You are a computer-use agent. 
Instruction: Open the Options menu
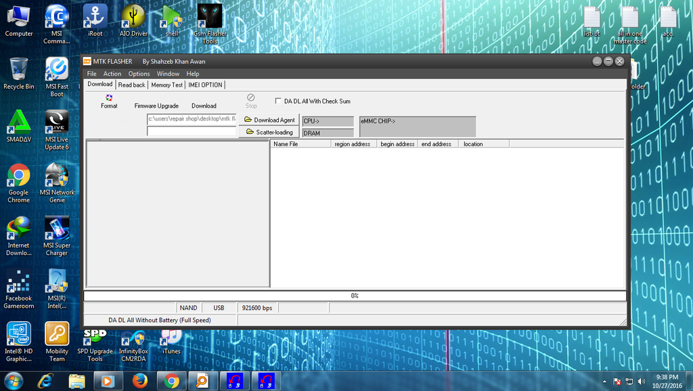(x=139, y=74)
